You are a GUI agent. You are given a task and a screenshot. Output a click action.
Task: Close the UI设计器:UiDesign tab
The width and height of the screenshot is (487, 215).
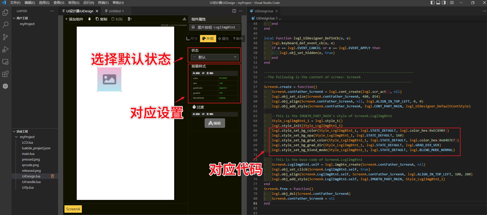(97, 11)
